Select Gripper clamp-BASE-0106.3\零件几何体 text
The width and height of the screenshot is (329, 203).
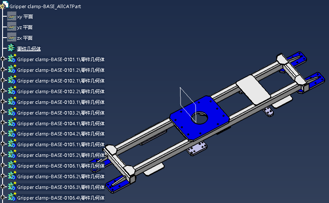click(61, 187)
